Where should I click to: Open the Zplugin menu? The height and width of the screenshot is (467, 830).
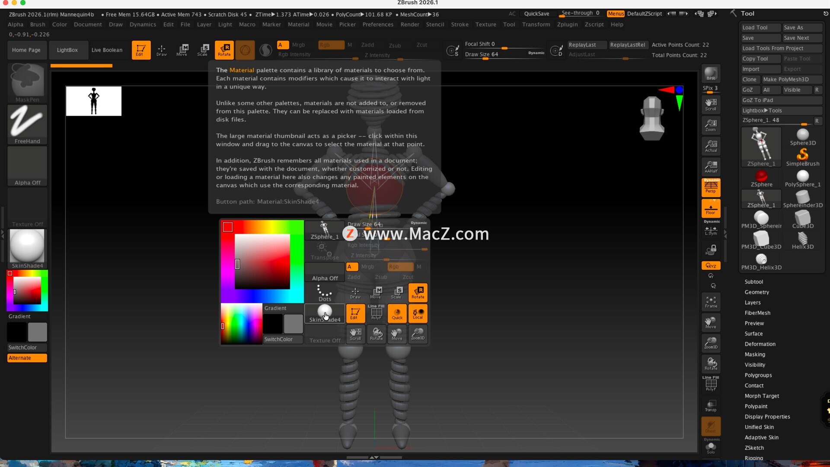coord(567,25)
